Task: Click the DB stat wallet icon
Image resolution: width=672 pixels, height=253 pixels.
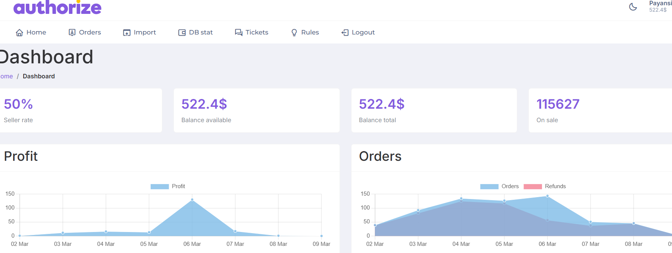Action: 182,33
